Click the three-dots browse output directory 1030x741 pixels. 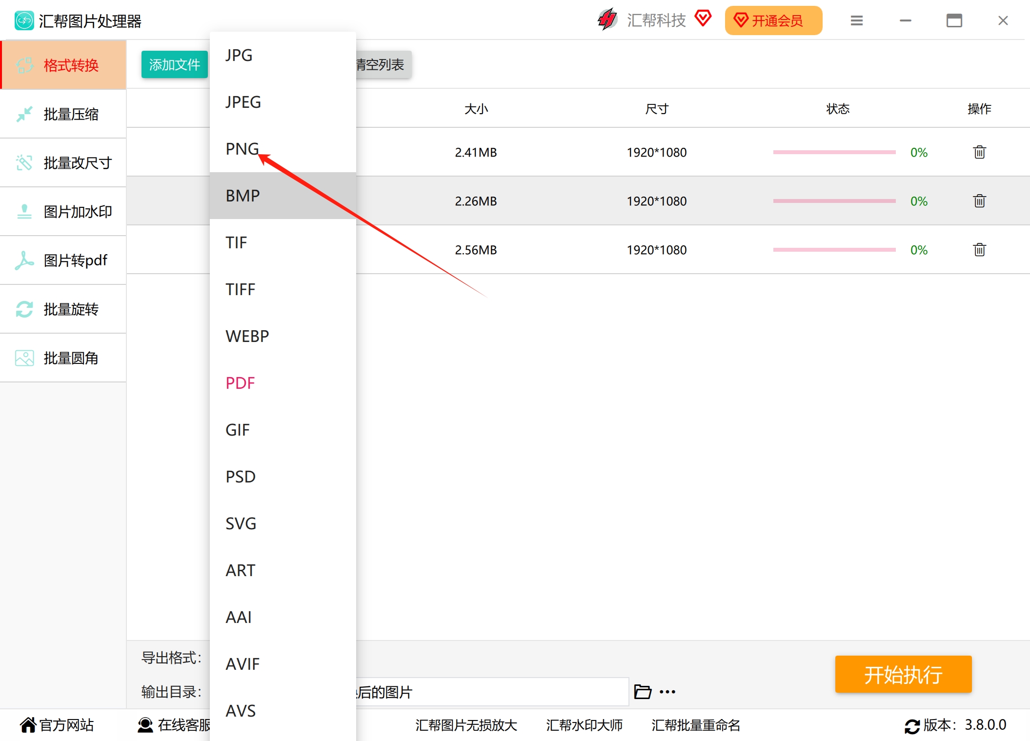point(667,692)
